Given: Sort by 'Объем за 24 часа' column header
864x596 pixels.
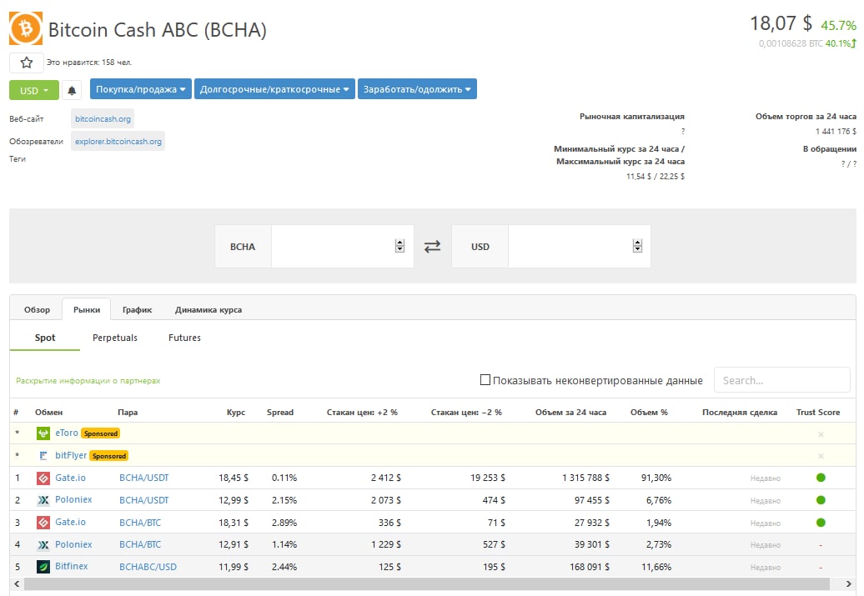Looking at the screenshot, I should [570, 412].
